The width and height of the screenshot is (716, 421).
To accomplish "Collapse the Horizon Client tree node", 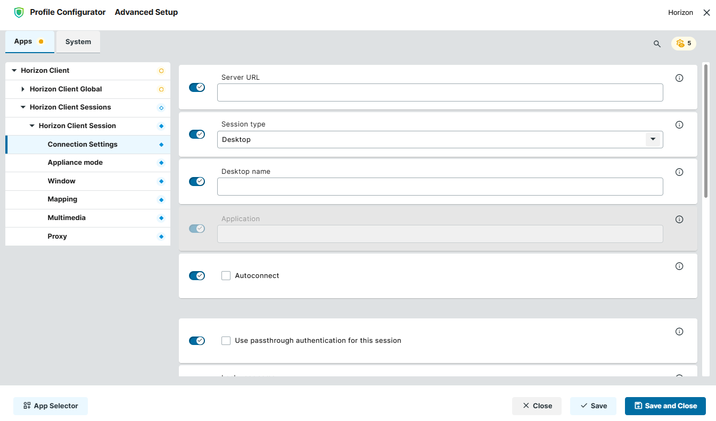I will click(x=14, y=71).
